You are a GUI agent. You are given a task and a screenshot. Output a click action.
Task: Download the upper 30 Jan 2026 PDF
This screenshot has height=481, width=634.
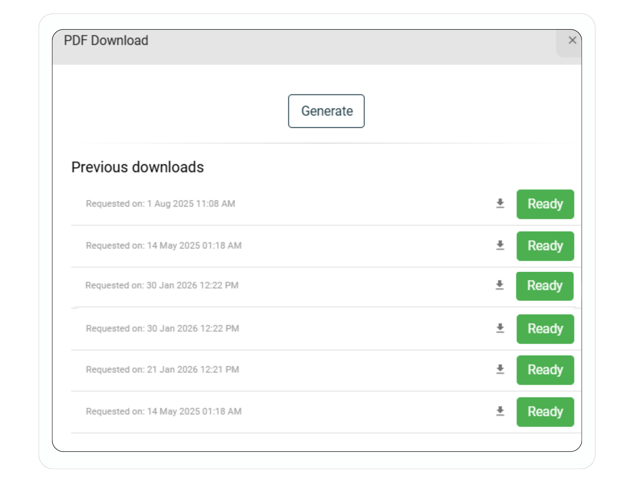(x=499, y=285)
